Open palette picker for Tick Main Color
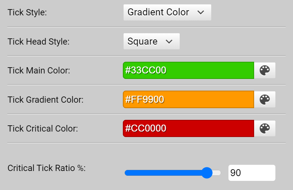Image resolution: width=293 pixels, height=190 pixels. coord(265,71)
